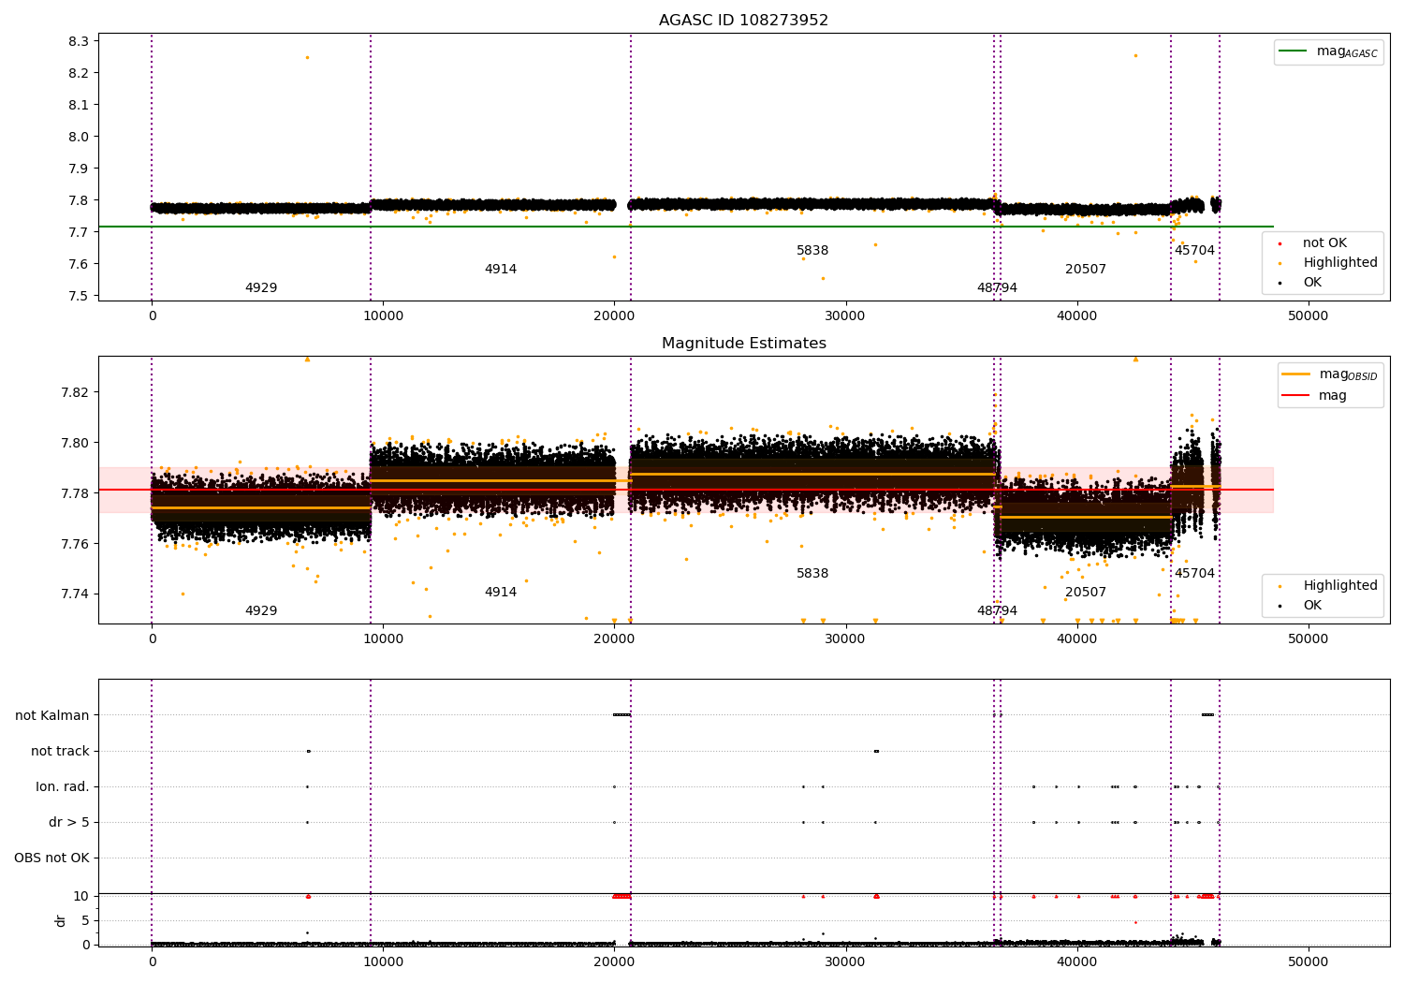Screen dimensions: 1404x983
Task: Select the 'Magnitude Estimates' subplot title
Action: [x=743, y=344]
